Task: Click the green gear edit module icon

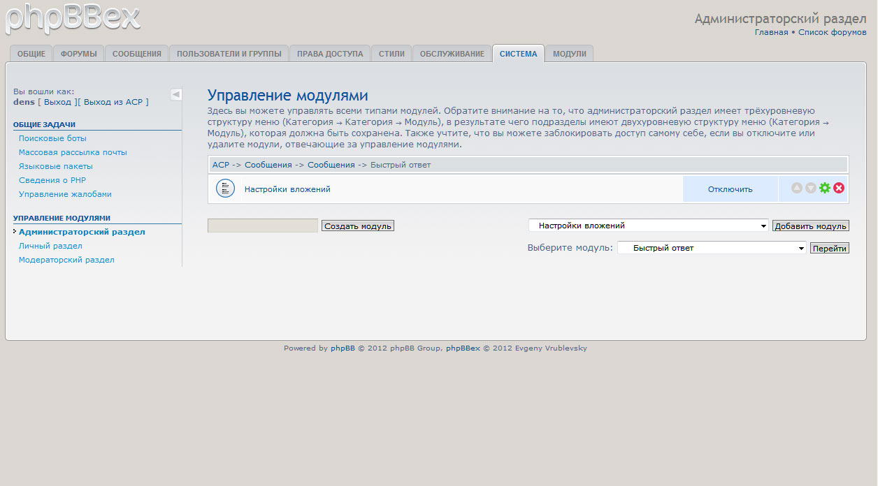Action: [825, 189]
